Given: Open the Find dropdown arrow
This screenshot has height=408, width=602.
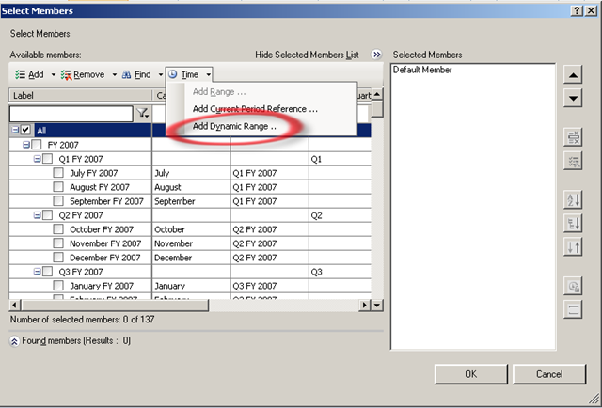Looking at the screenshot, I should 161,74.
